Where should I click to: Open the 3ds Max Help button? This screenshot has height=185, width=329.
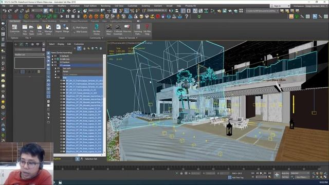(x=147, y=29)
